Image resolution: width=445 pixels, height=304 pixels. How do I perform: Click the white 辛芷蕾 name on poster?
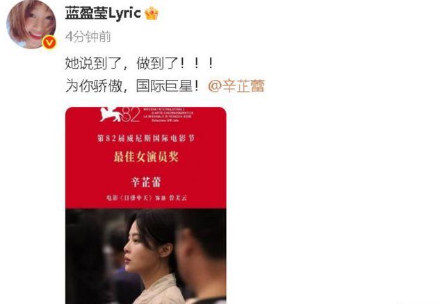[x=146, y=182]
